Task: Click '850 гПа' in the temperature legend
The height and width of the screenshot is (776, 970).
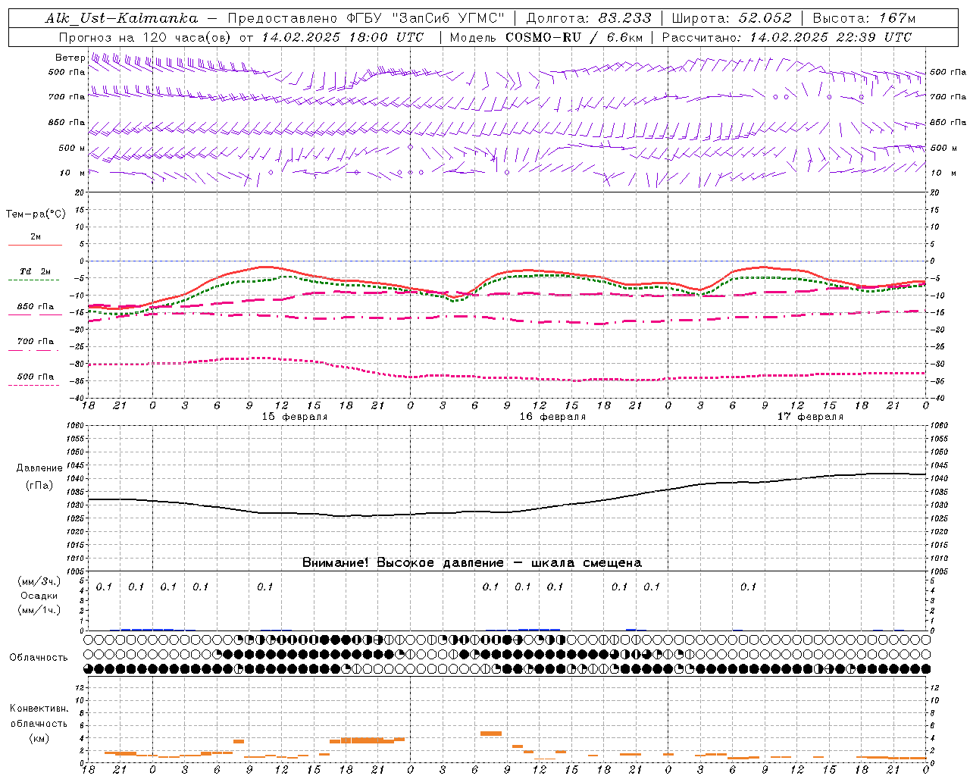Action: click(36, 307)
